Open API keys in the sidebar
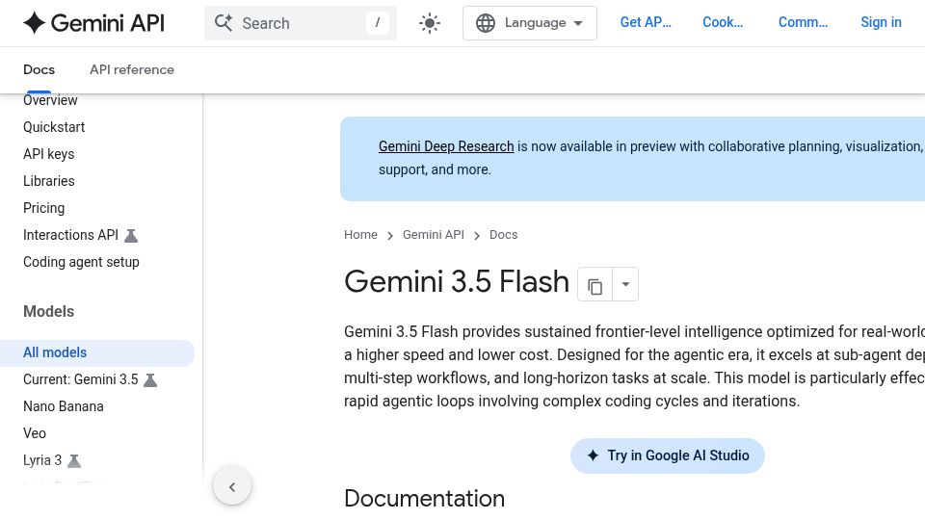Screen dimensions: 925x520 pyautogui.click(x=48, y=154)
